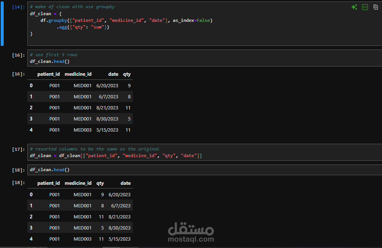Select the '8/30/2023' cell in output 16 table
Viewport: 382px width, 248px height.
tap(107, 119)
